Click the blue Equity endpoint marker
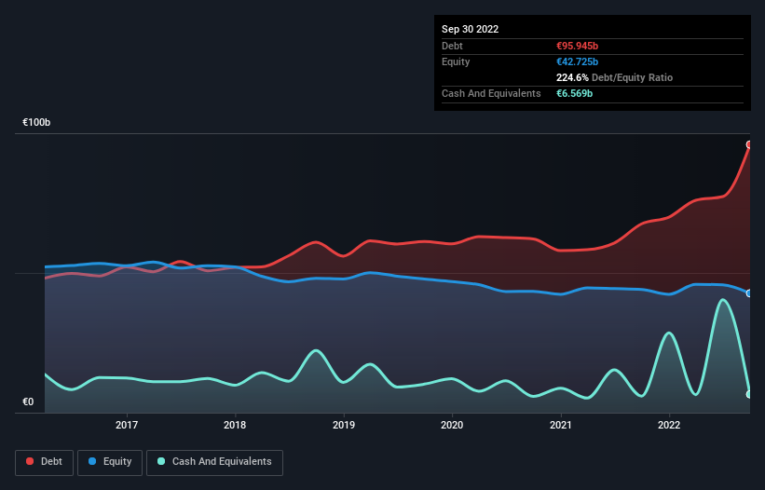This screenshot has width=765, height=490. coord(749,293)
